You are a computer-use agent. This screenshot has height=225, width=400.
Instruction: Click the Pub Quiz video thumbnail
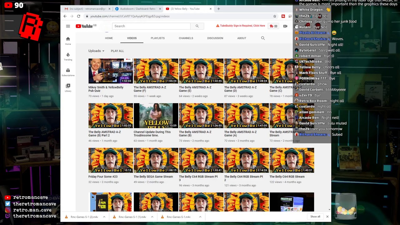(x=111, y=71)
